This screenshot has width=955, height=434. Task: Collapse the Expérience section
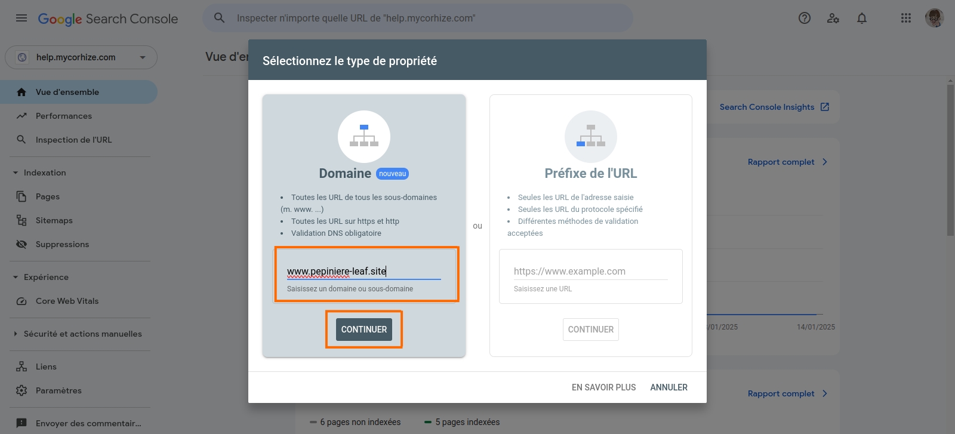pos(16,277)
